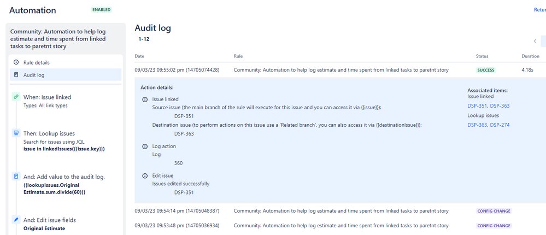Select Audit log sidebar item

66,75
